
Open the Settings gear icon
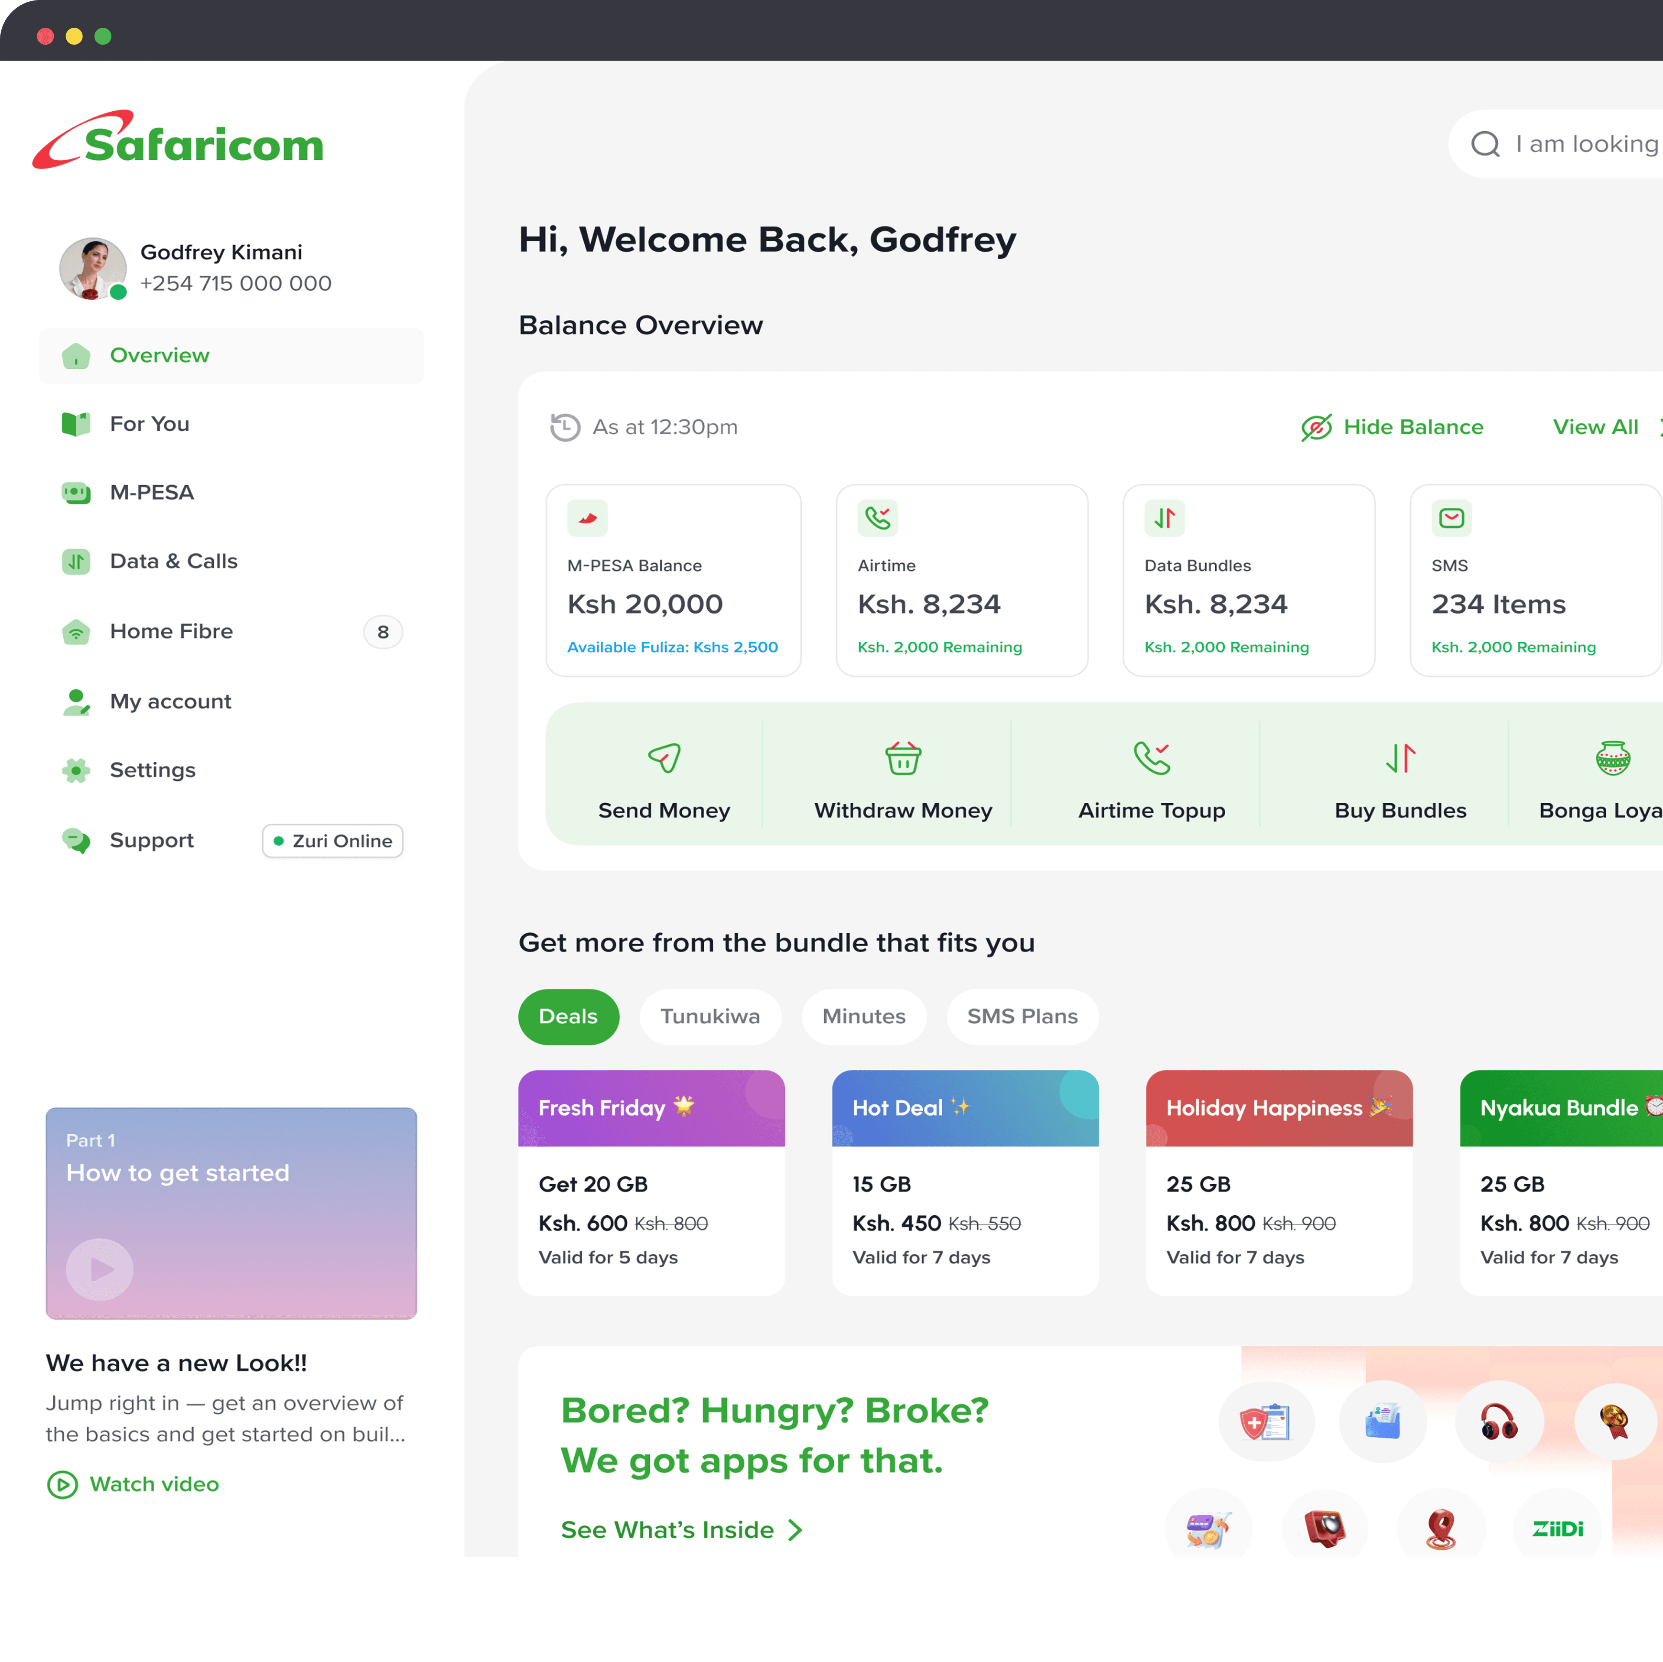tap(76, 770)
